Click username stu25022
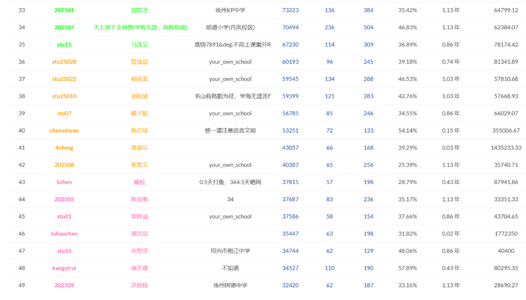526x300 pixels. 64,79
